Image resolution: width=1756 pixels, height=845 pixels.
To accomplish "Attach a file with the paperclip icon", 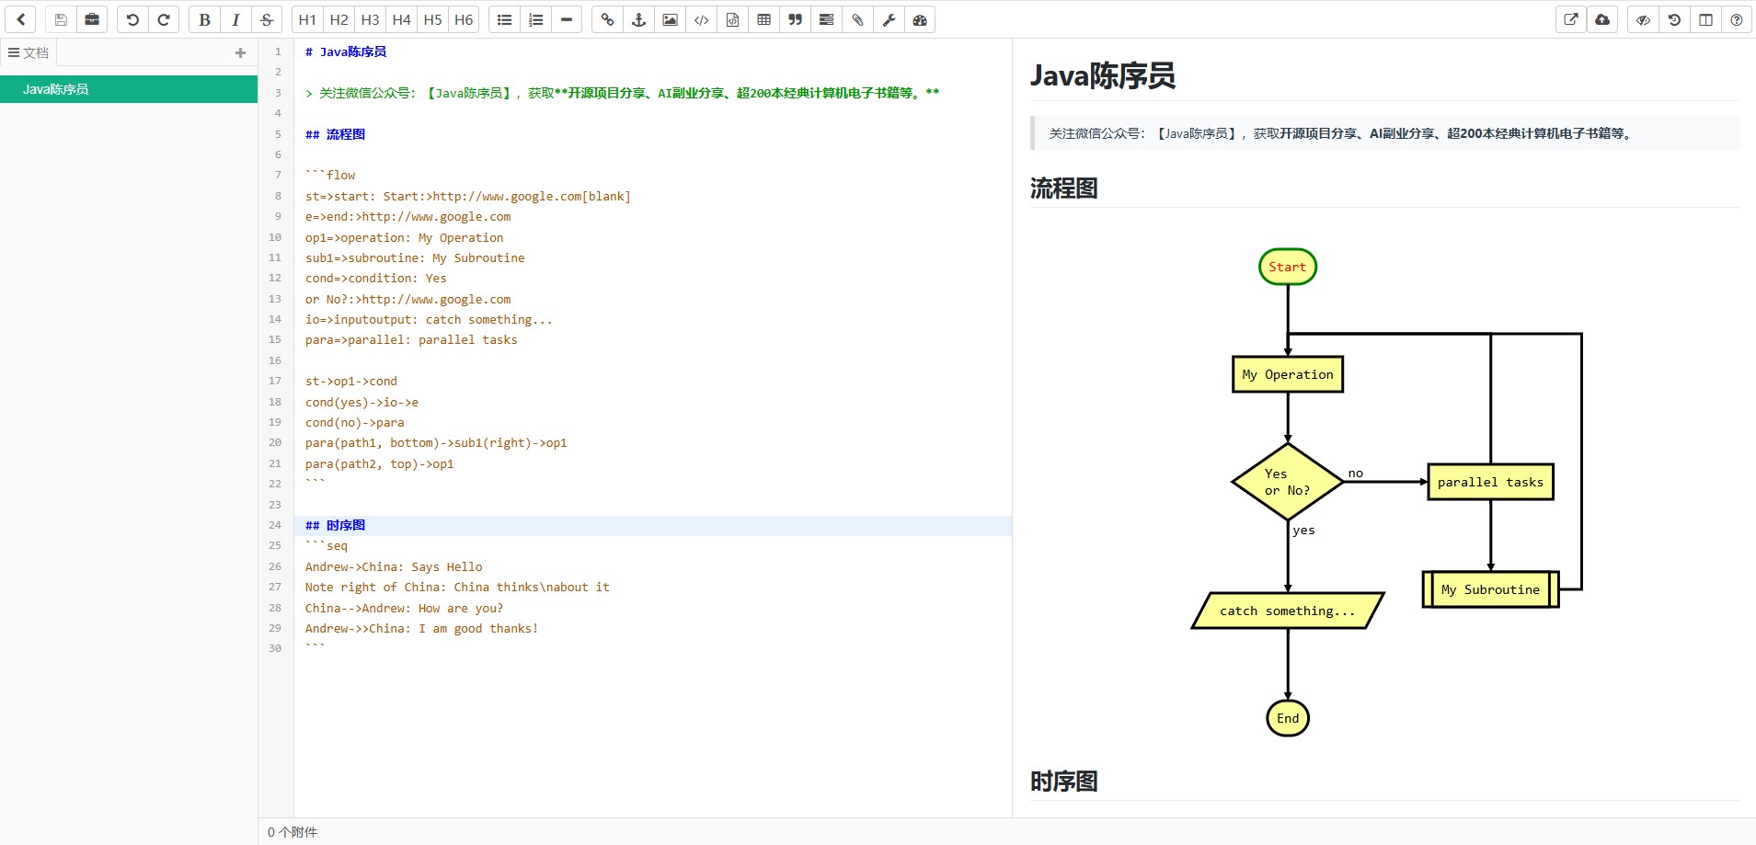I will click(857, 19).
